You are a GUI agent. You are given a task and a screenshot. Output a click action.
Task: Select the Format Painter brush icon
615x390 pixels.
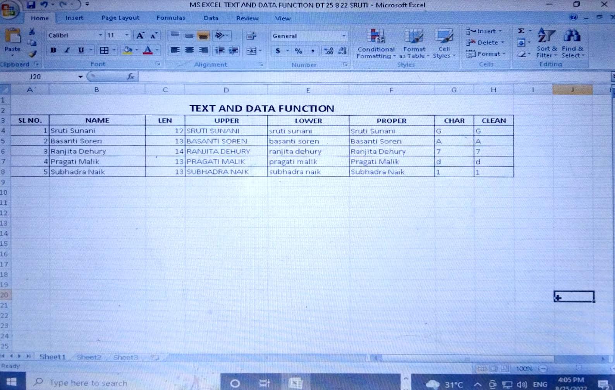[33, 54]
